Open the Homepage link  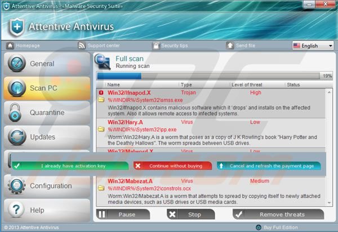coord(28,46)
